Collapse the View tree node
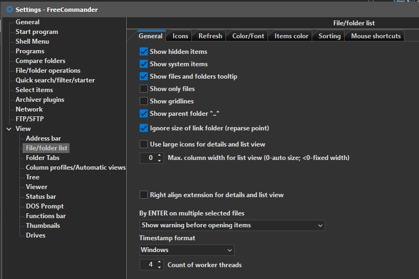Screen dimensions: 419x279 point(9,129)
